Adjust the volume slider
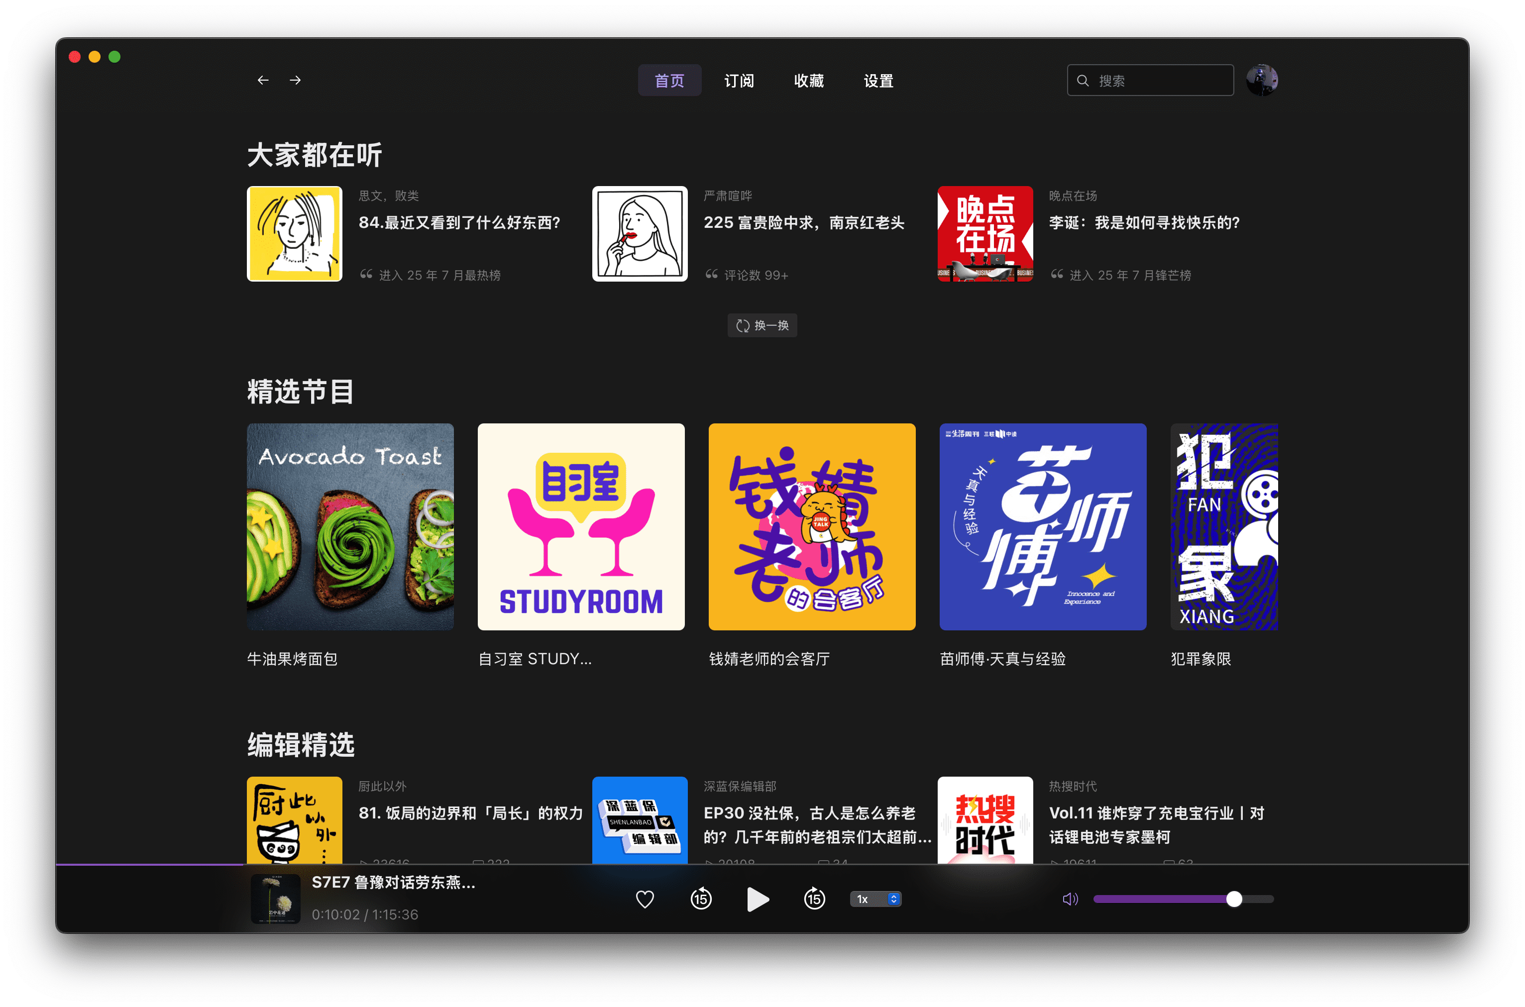This screenshot has width=1525, height=1007. (1233, 899)
